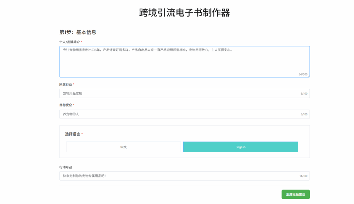Viewport: 354px width, 204px height.
Task: Click the 选择语言 section label
Action: 72,134
